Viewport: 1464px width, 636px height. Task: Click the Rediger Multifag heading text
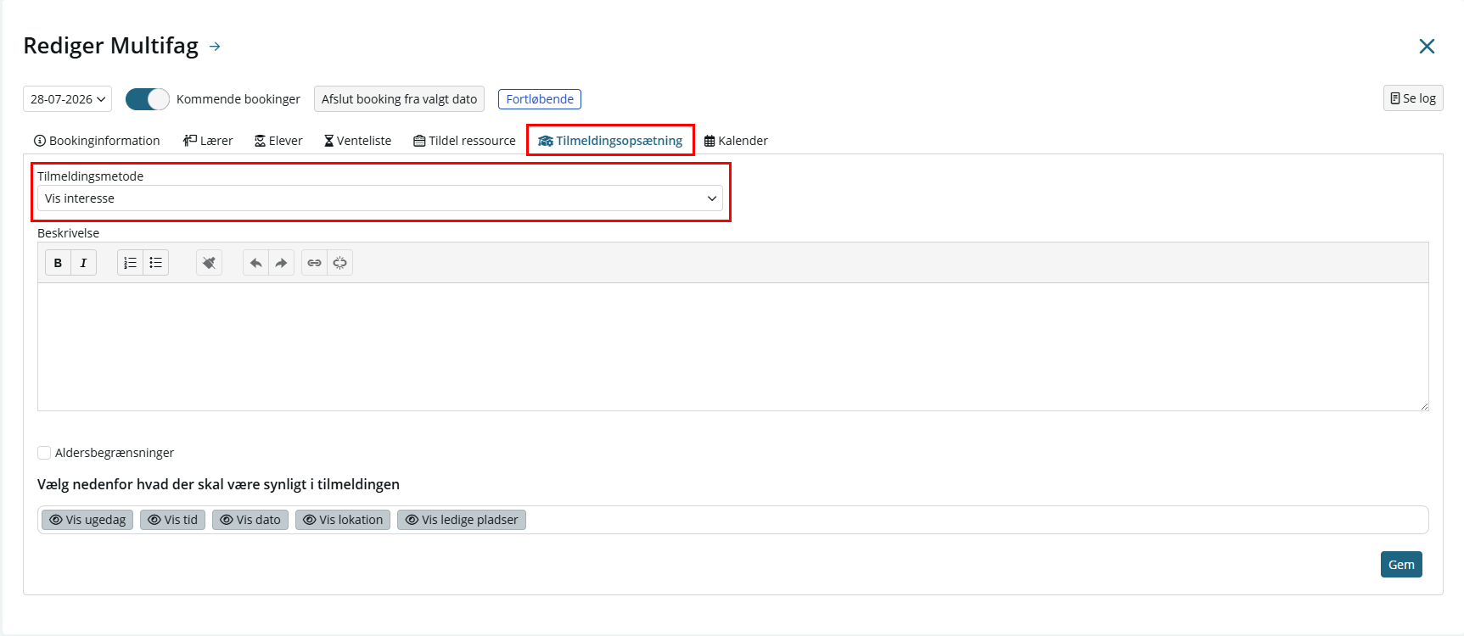tap(111, 46)
